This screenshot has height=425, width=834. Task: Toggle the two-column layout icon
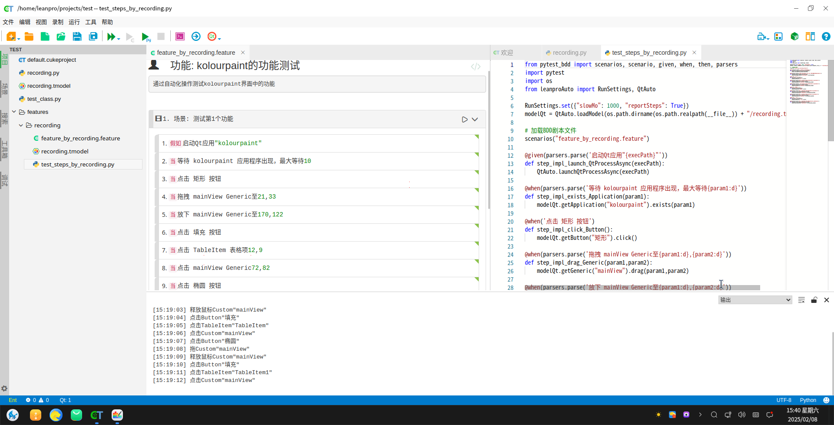(x=810, y=37)
